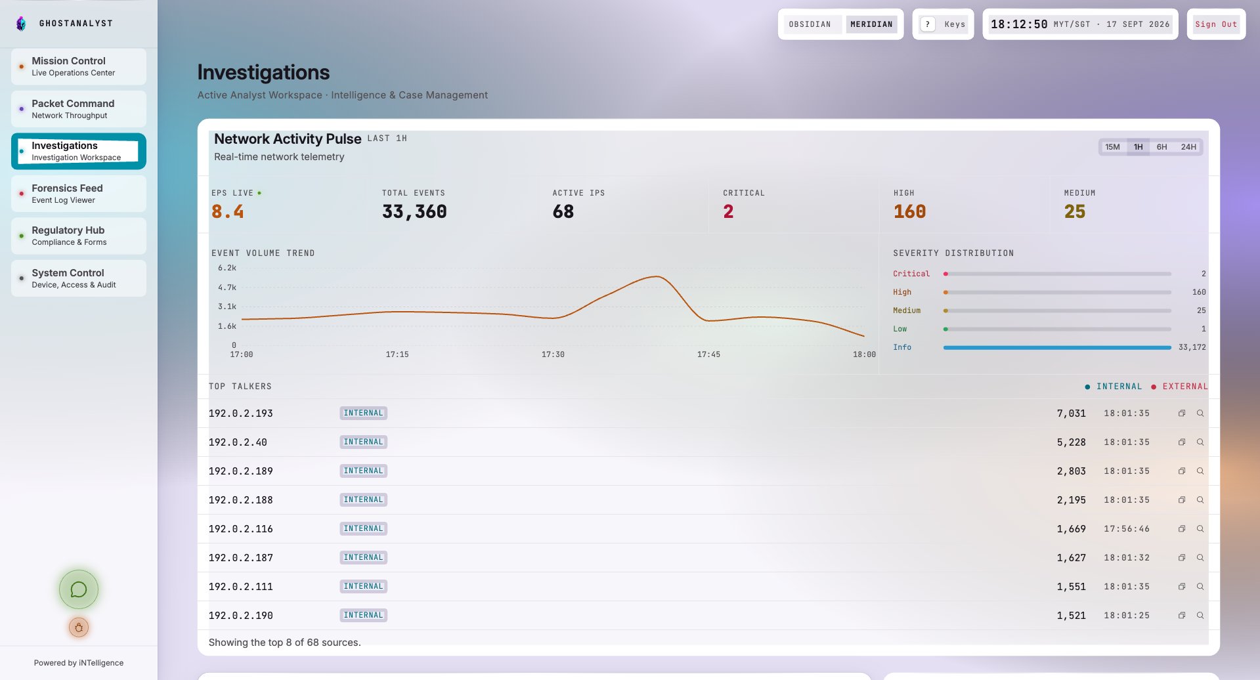The width and height of the screenshot is (1260, 680).
Task: Click Total Events value 33,360
Action: pyautogui.click(x=414, y=211)
